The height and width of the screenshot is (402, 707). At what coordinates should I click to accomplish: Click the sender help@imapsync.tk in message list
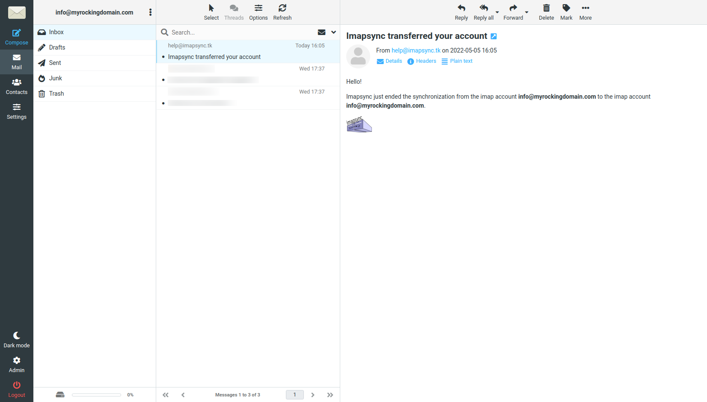pos(190,46)
